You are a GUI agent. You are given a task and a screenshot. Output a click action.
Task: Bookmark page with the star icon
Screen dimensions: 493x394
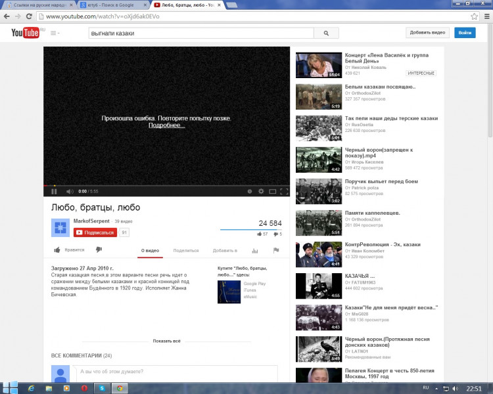point(474,16)
